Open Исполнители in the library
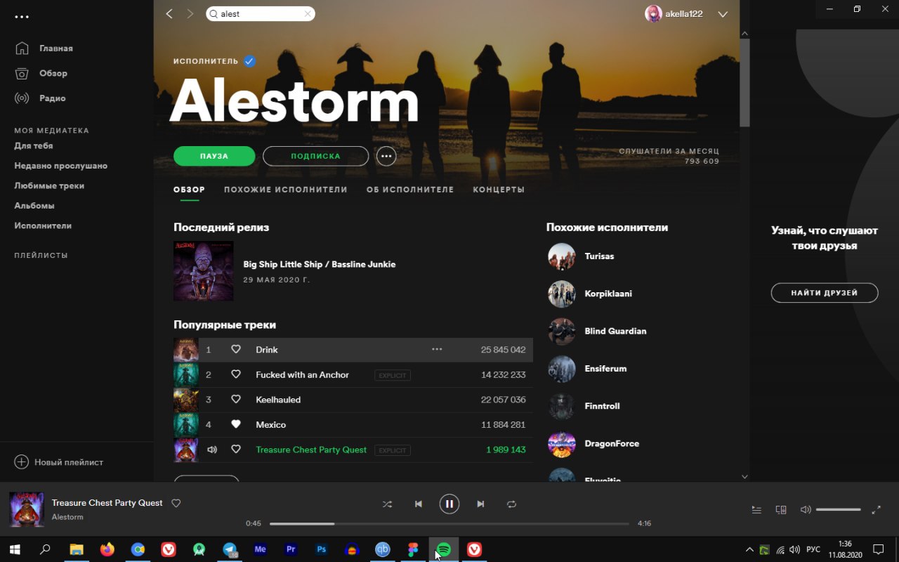 [43, 226]
